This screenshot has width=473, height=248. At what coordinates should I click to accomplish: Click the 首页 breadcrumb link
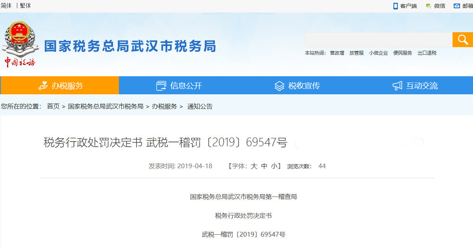click(x=53, y=107)
